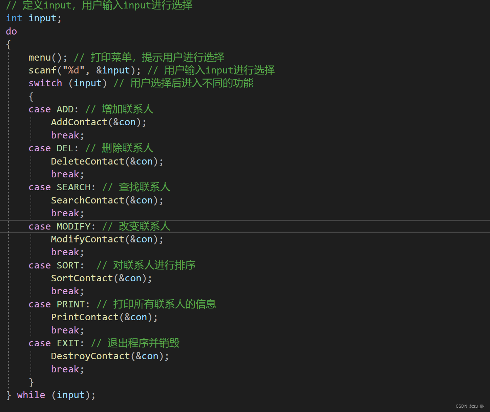Click the 'break;' after SortContact
This screenshot has width=490, height=412.
click(x=67, y=291)
